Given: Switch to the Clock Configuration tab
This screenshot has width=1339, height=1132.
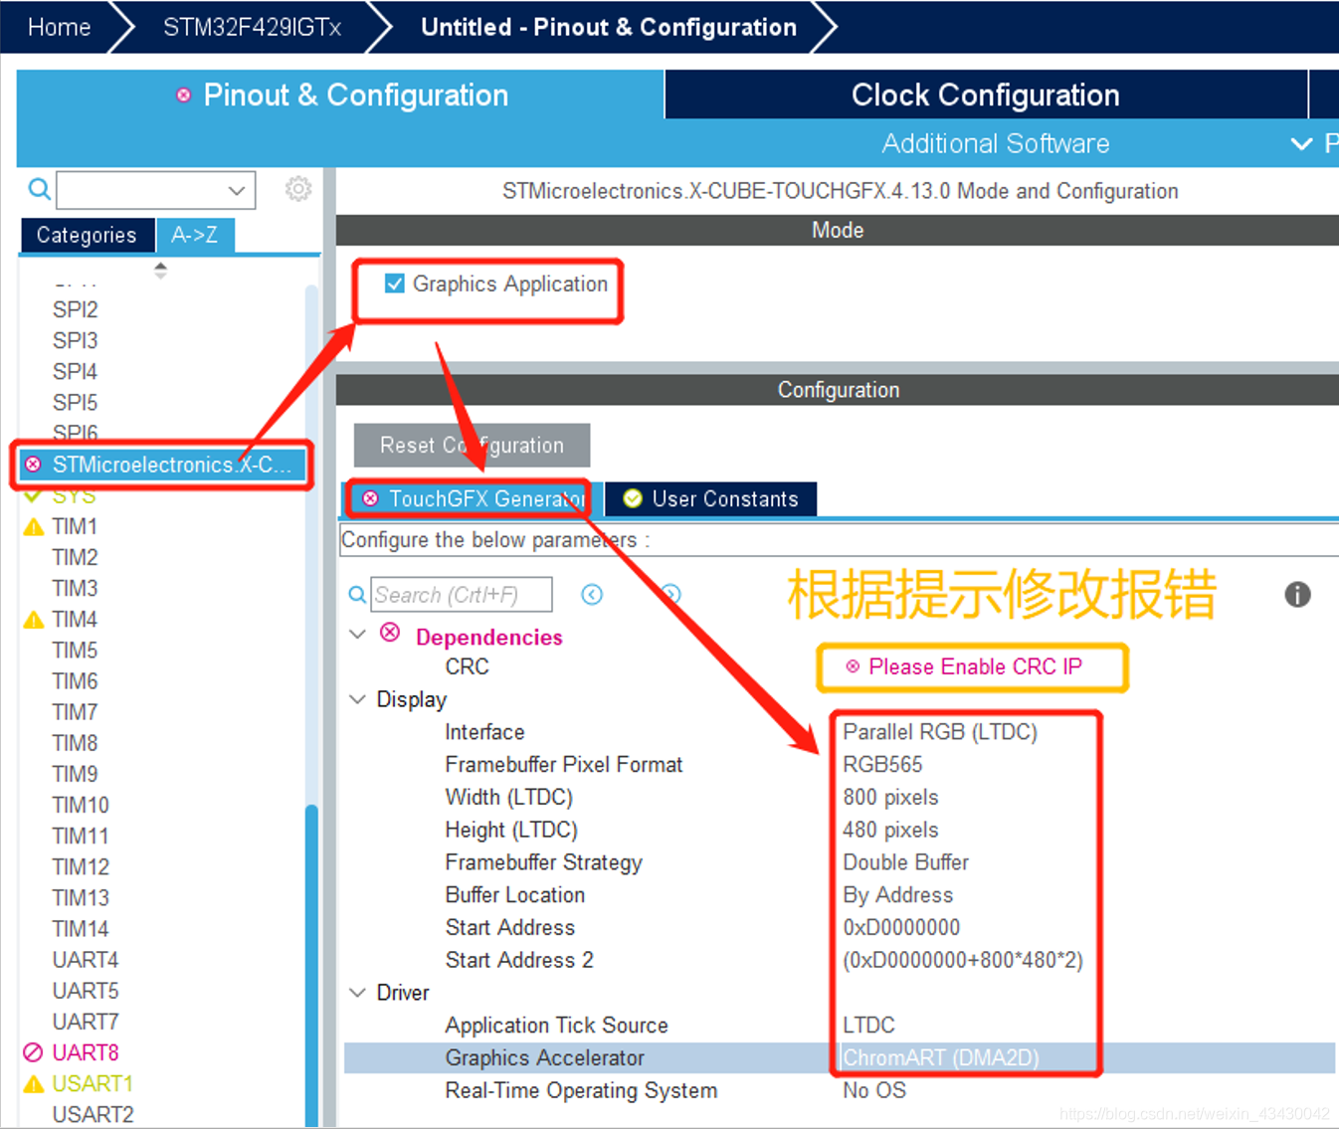Looking at the screenshot, I should (x=986, y=94).
